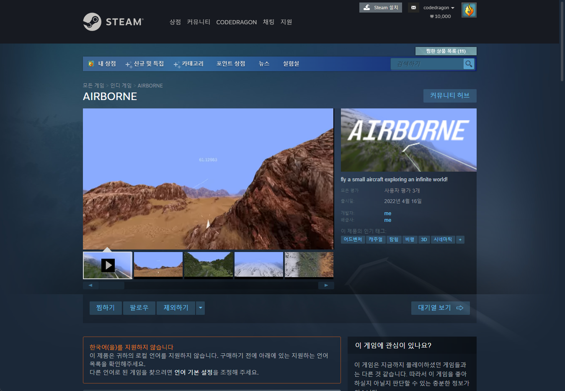The image size is (565, 391).
Task: Click the ₩10,000 wallet balance
Action: [440, 16]
